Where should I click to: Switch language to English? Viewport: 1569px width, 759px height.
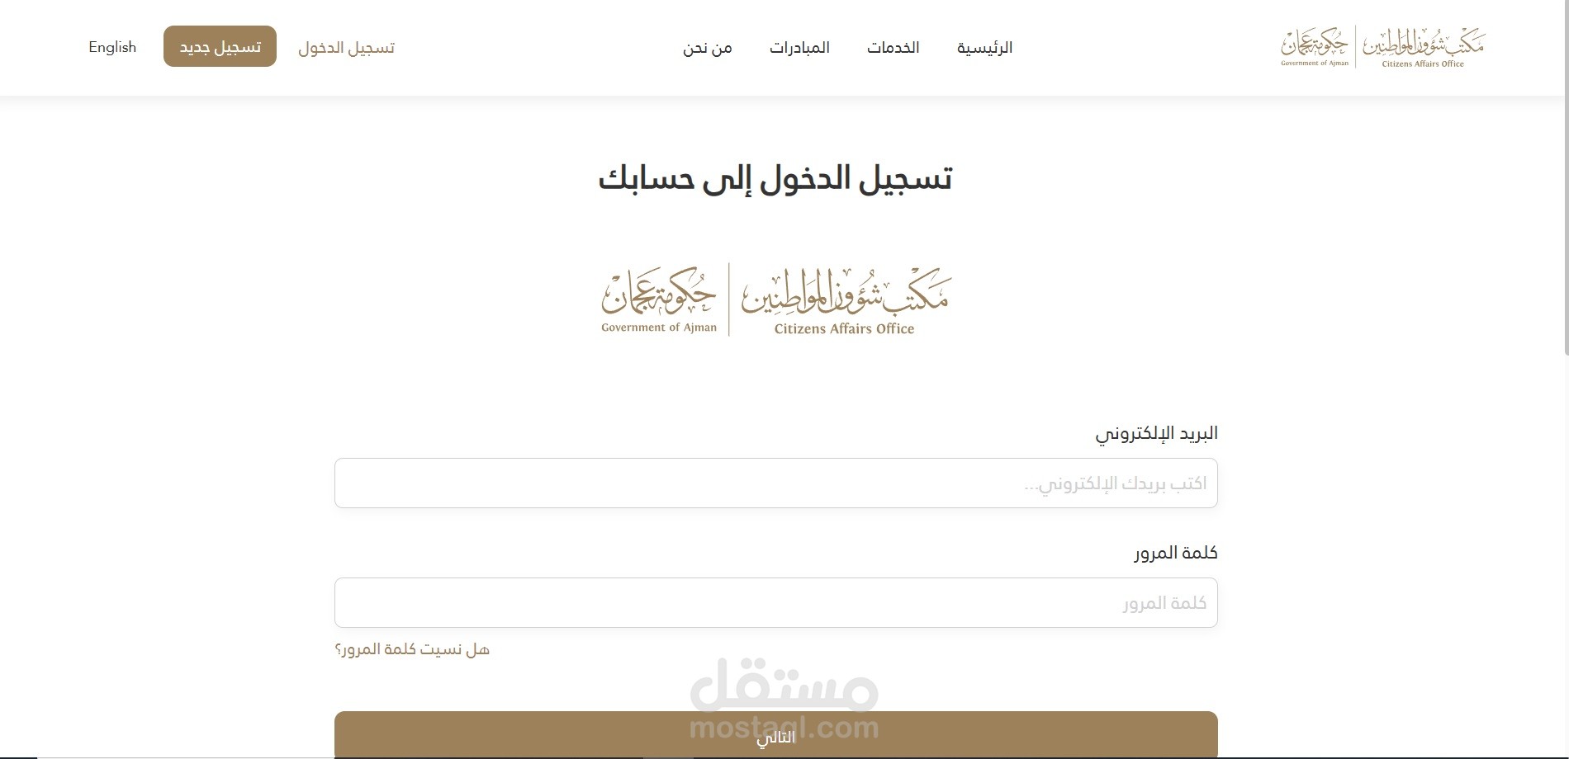112,47
